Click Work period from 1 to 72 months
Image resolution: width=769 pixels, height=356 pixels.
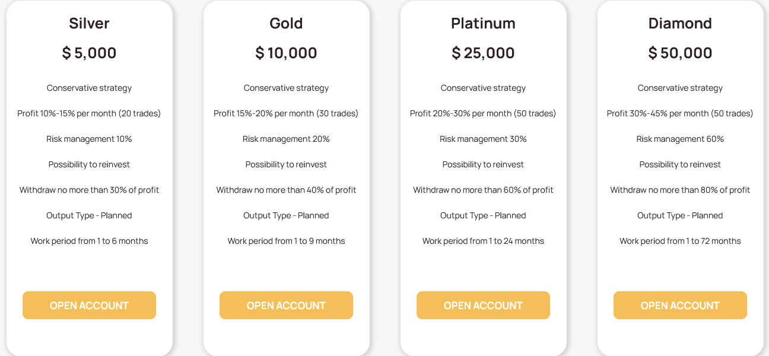(x=680, y=241)
